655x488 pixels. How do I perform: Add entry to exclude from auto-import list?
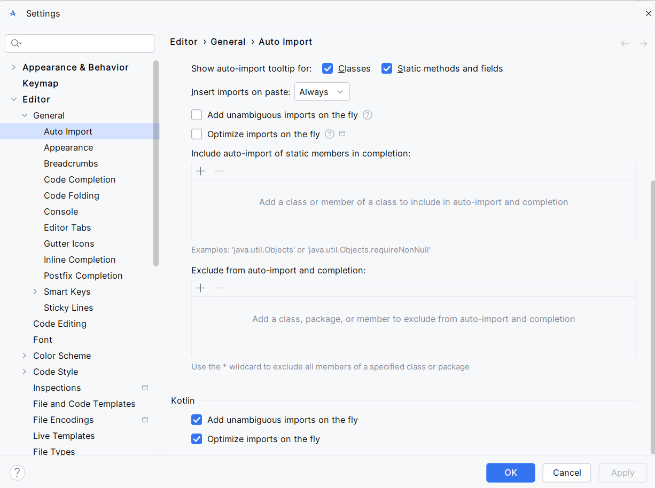coord(201,288)
